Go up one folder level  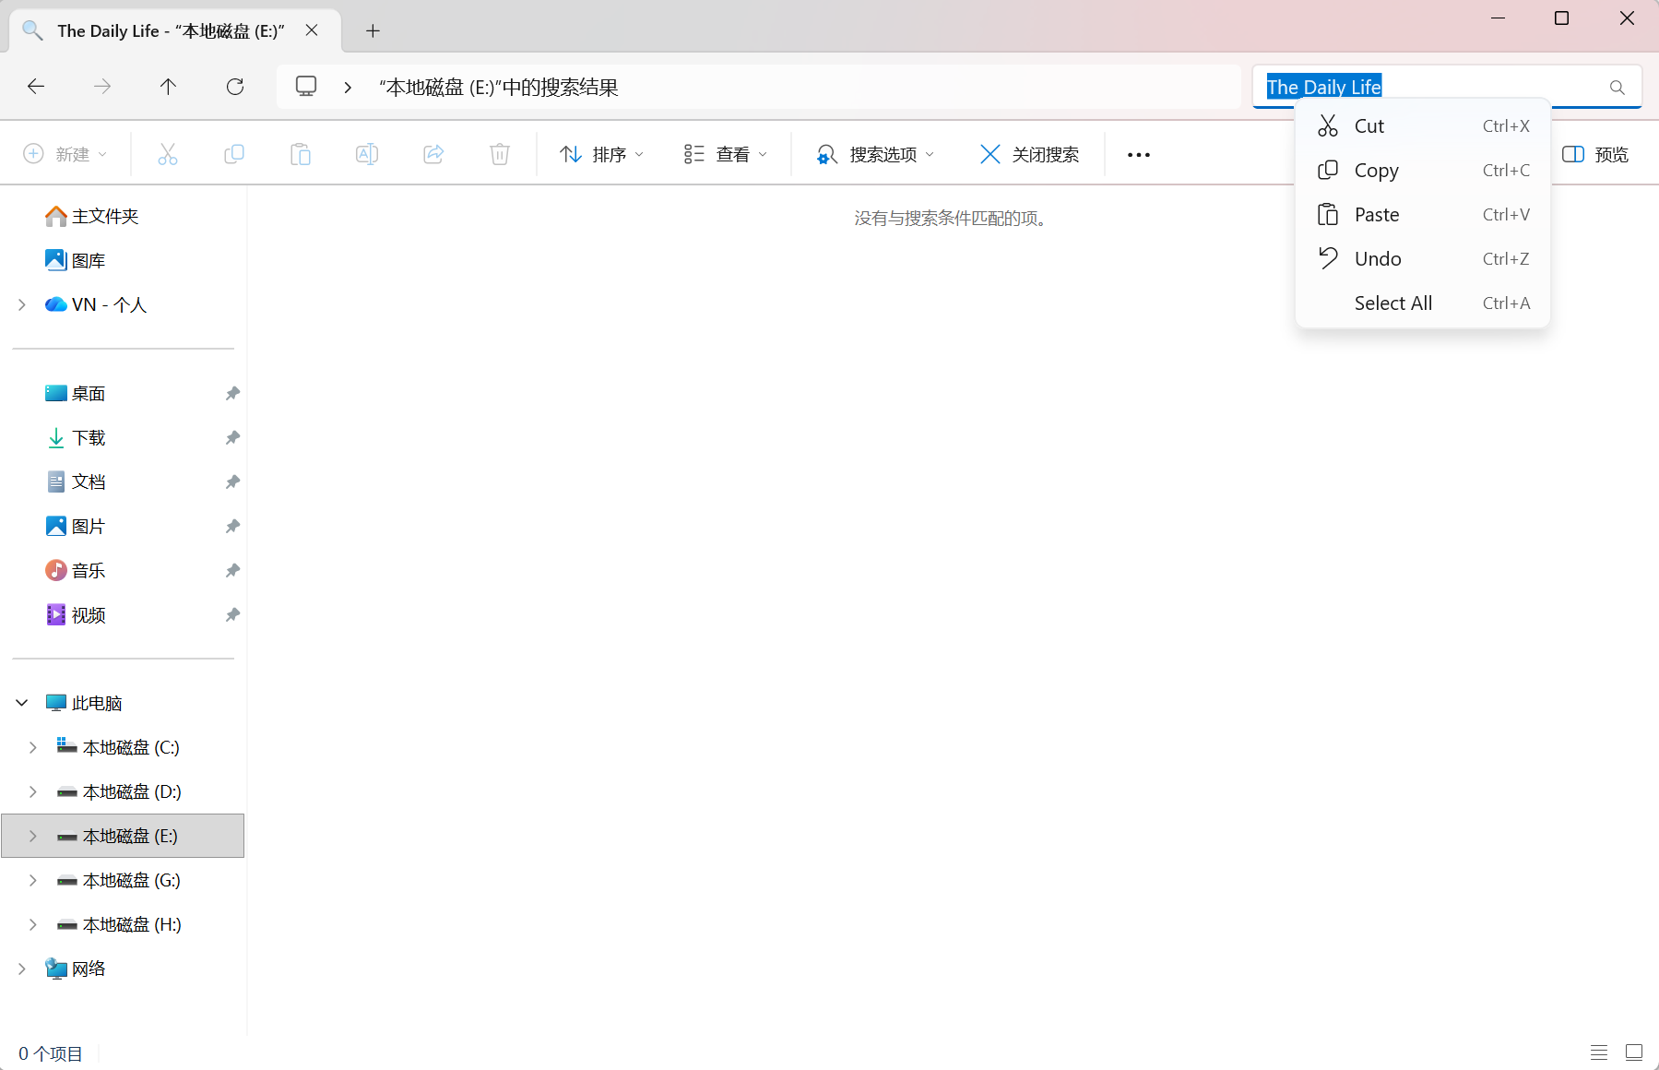pos(168,87)
